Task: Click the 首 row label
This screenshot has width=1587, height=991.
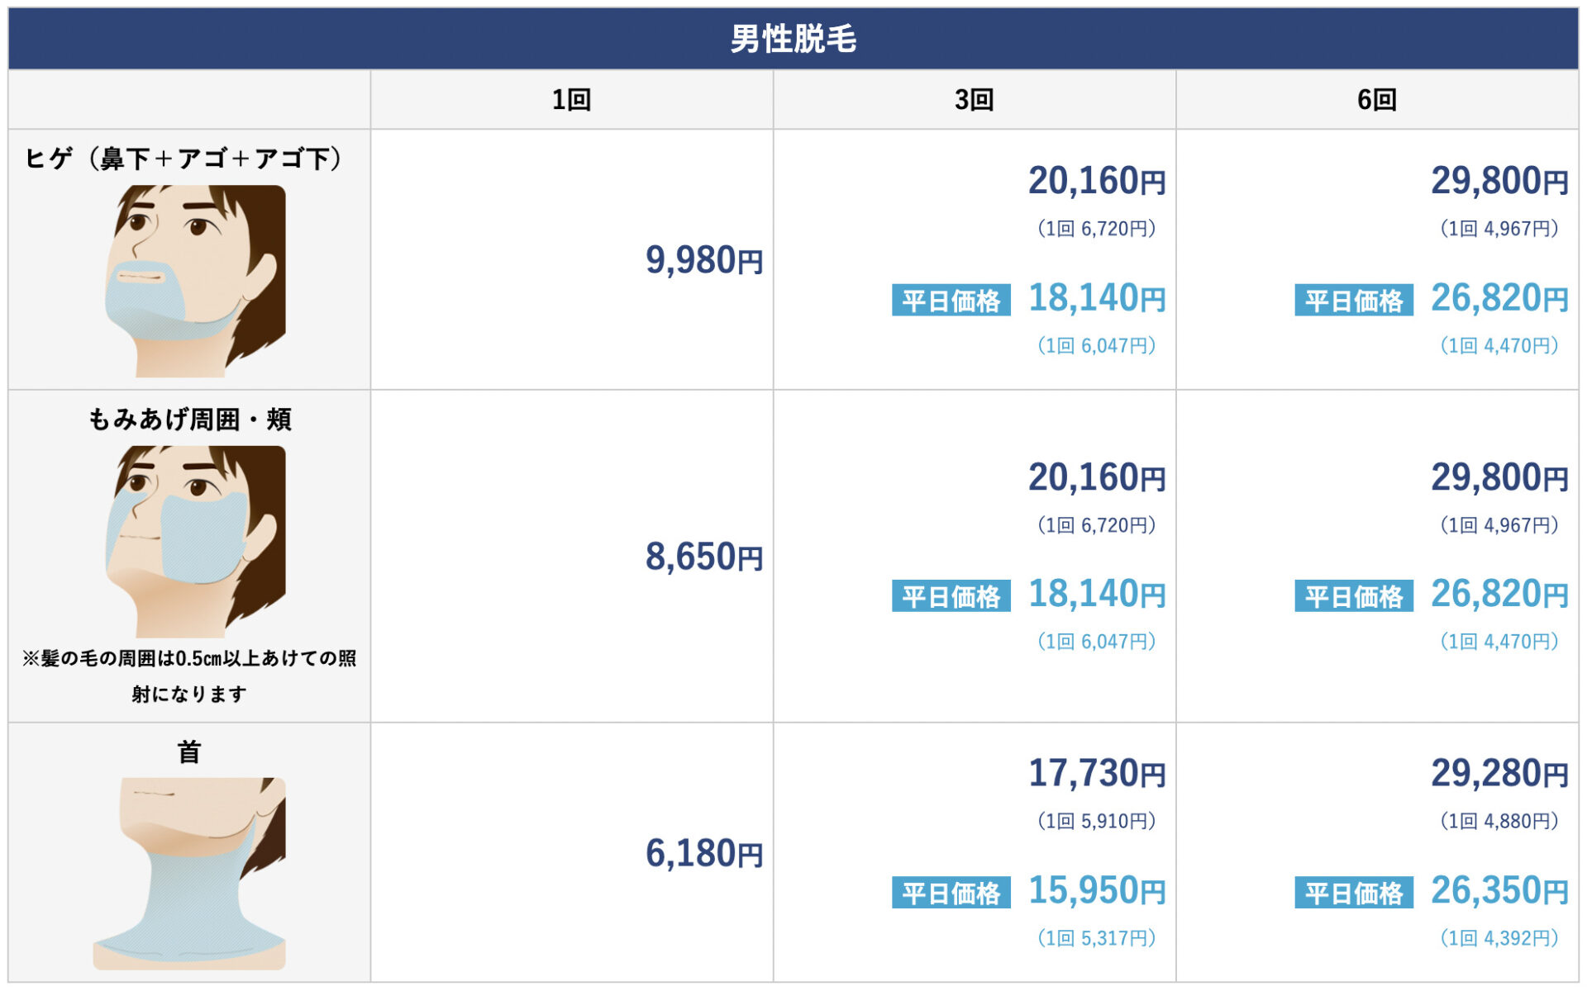Action: (x=189, y=752)
